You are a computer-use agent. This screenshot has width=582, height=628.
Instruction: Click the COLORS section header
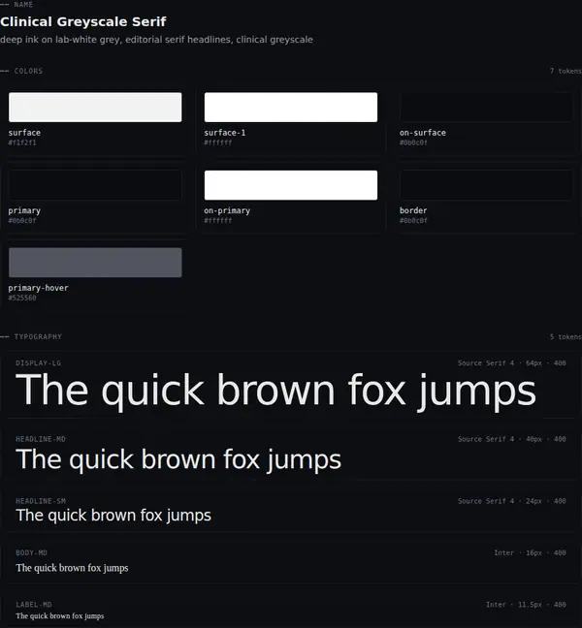28,71
